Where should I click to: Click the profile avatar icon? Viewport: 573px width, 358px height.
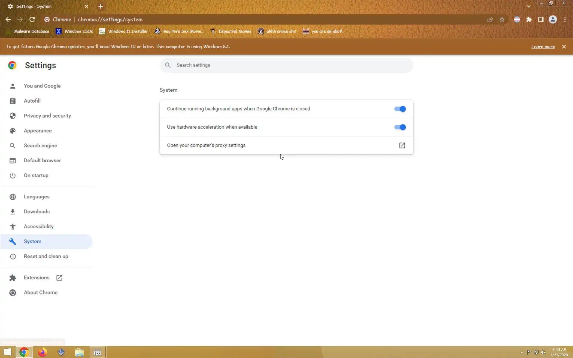[553, 19]
